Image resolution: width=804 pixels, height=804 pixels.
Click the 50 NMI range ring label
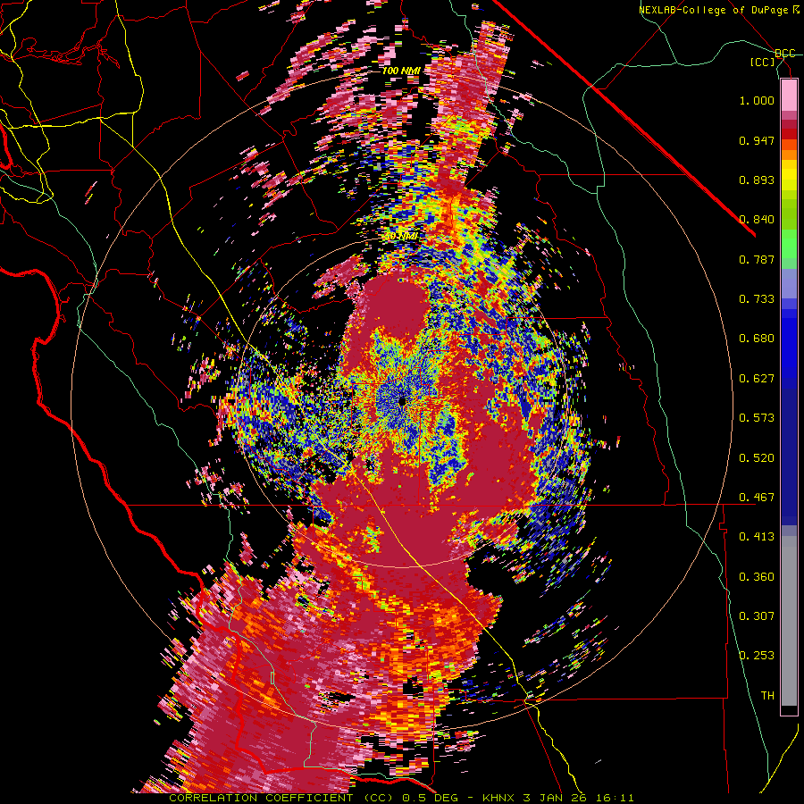pyautogui.click(x=401, y=237)
